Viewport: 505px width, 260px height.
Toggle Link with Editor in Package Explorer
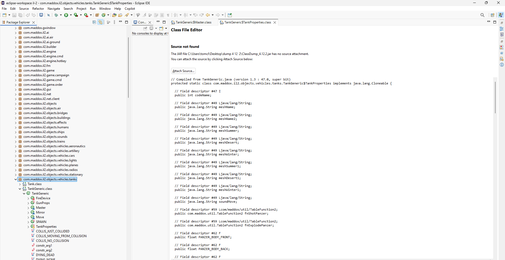click(x=100, y=22)
